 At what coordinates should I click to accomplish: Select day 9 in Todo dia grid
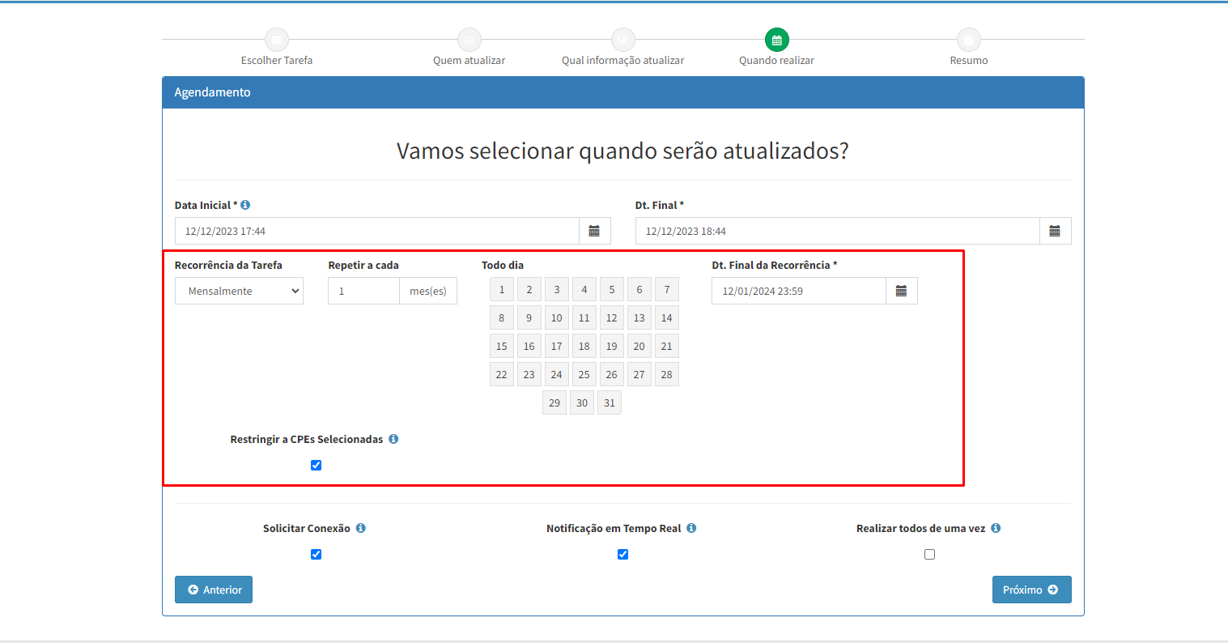coord(529,317)
